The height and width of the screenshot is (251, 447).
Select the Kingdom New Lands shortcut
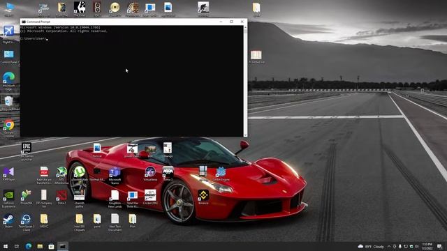pos(115,199)
